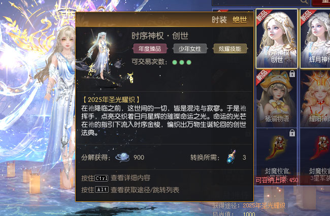Select the 耀阳神 costume thumbnail
The height and width of the screenshot is (216, 330).
[x=315, y=98]
